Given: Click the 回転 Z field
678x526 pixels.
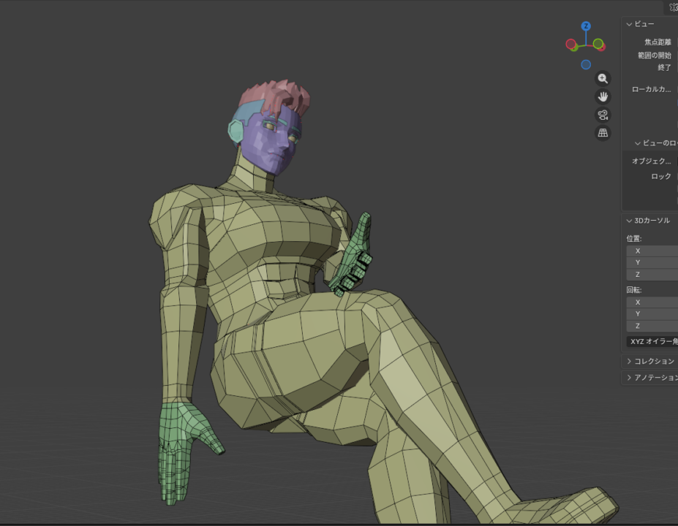Looking at the screenshot, I should [652, 326].
